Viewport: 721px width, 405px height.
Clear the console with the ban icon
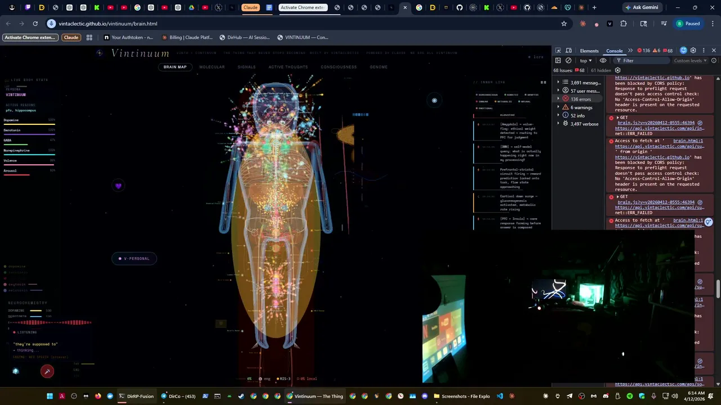pos(568,61)
